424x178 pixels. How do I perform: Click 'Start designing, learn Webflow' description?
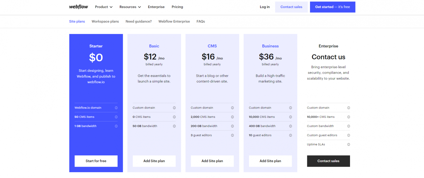pos(96,76)
